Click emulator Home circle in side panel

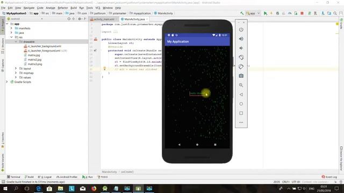tap(241, 103)
